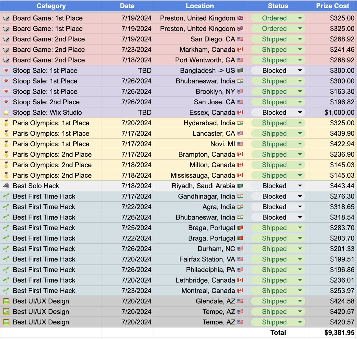
Task: Click the Canada flag in the Essex row
Action: click(x=240, y=113)
